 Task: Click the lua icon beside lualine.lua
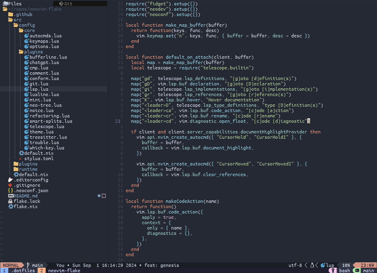click(27, 94)
